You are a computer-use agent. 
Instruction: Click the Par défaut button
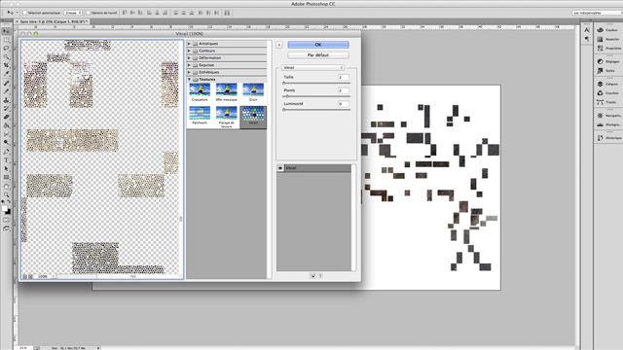[x=318, y=55]
